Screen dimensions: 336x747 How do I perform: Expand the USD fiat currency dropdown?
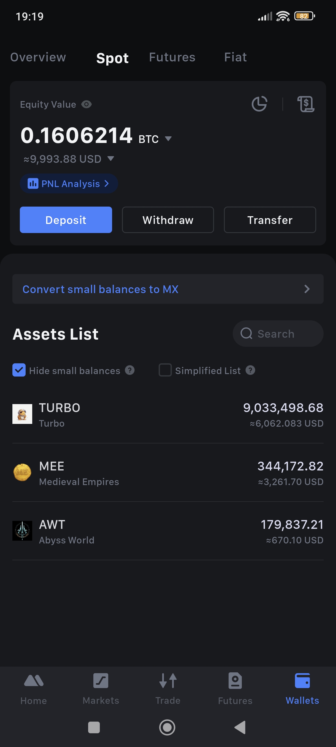click(110, 158)
